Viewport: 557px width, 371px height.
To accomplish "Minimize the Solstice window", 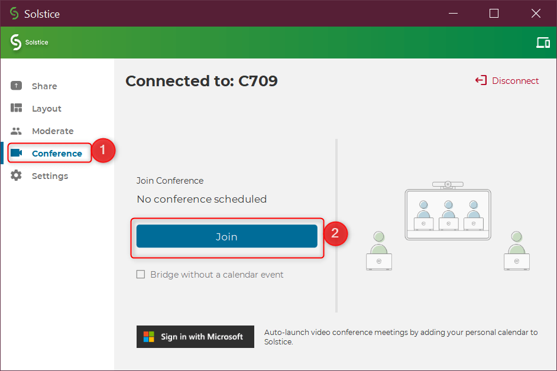I will 452,13.
